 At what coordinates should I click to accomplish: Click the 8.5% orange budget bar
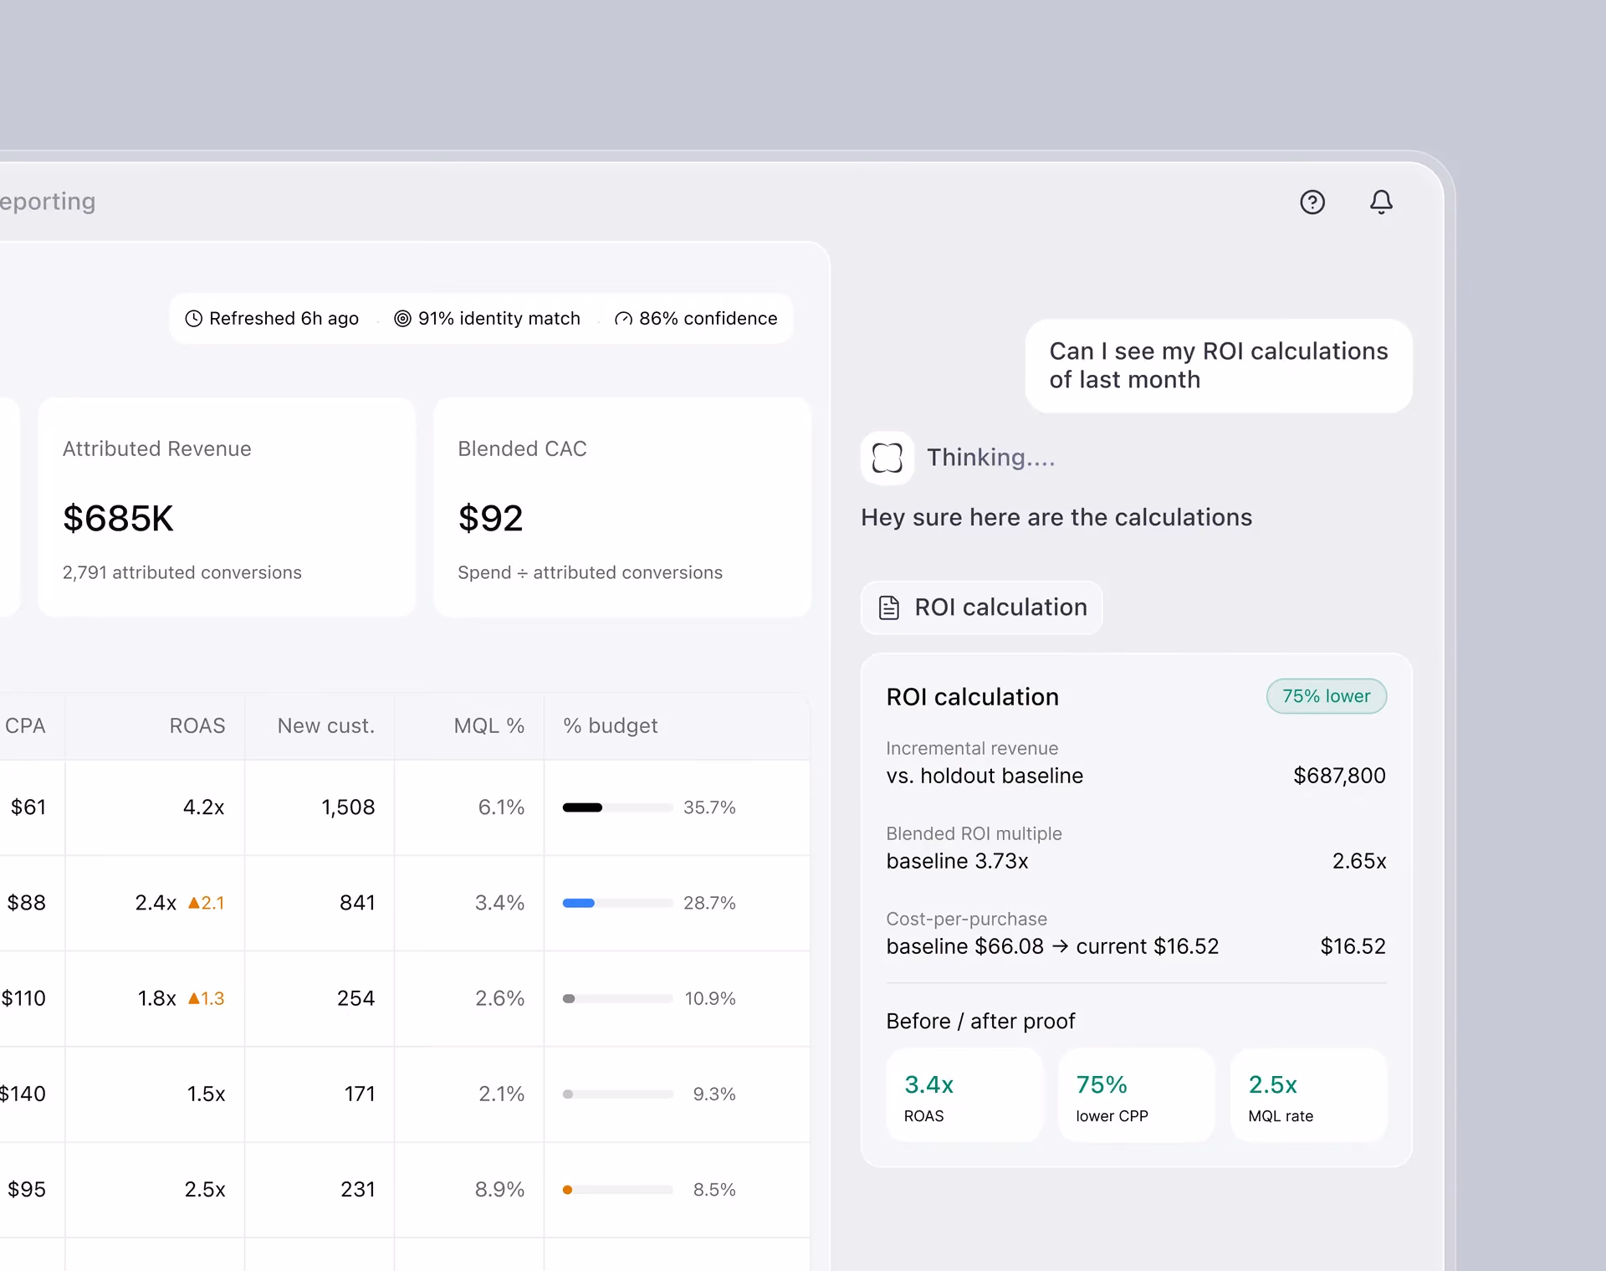coord(617,1189)
